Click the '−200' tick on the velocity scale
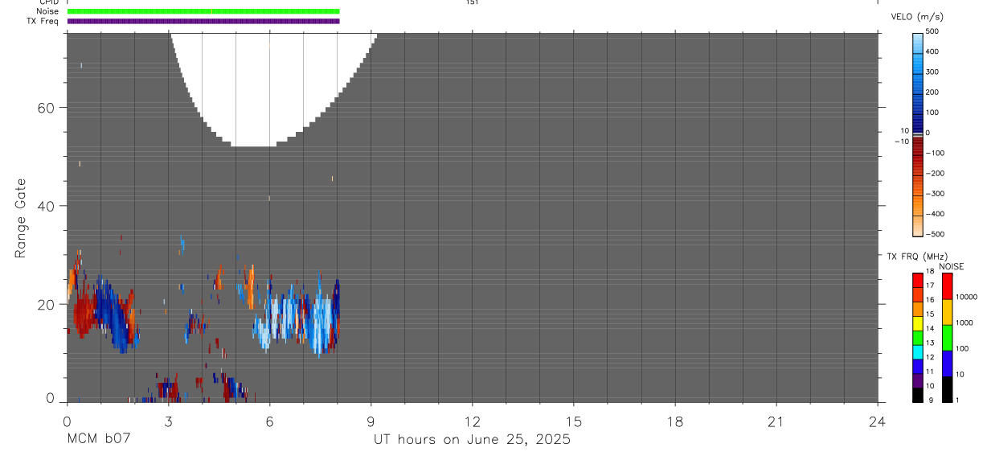Screen dimensions: 987x456 [x=935, y=174]
